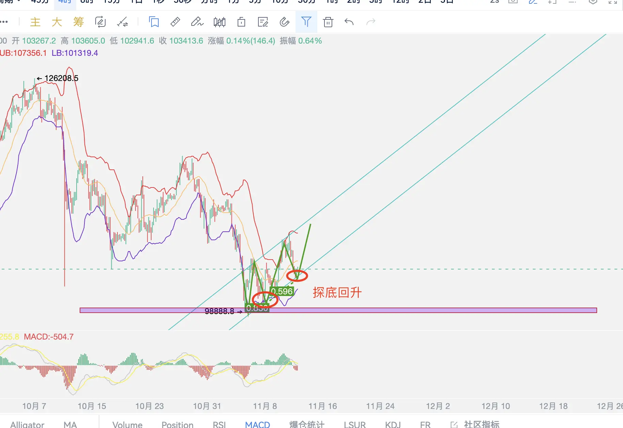The width and height of the screenshot is (623, 428).
Task: Click the 低 102941.6 low price
Action: coord(132,41)
